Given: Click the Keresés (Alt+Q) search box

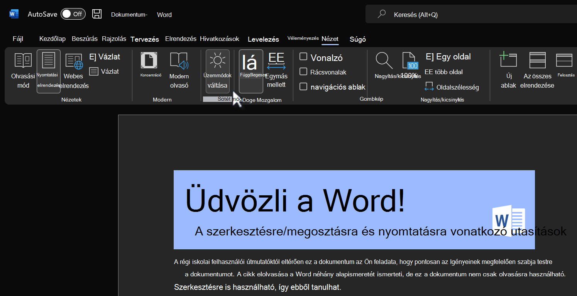Looking at the screenshot, I should pyautogui.click(x=471, y=15).
